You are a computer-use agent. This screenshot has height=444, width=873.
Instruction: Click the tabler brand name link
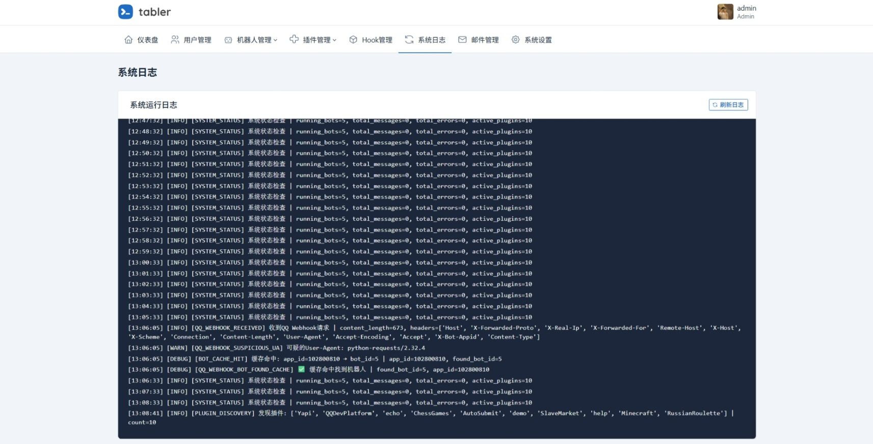(154, 12)
